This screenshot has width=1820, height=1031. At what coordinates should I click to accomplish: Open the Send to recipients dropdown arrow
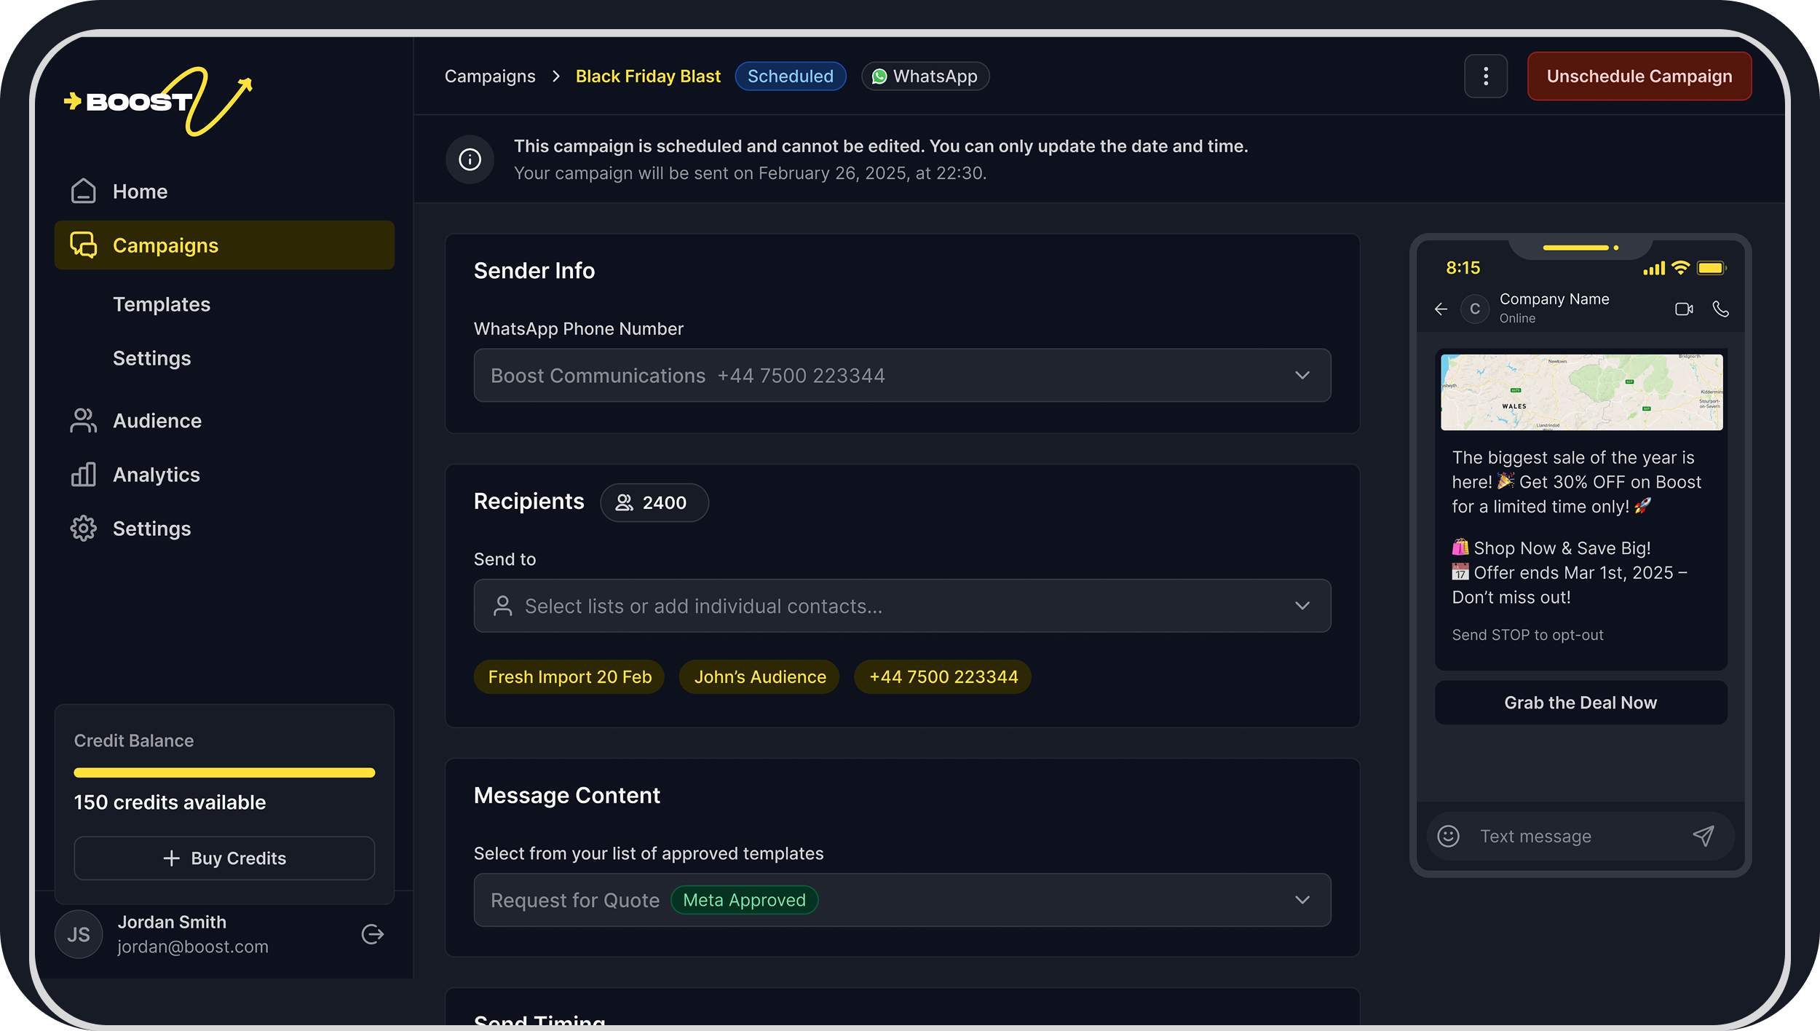1302,606
